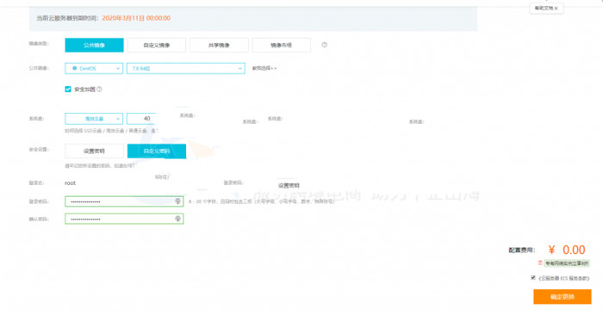
Task: Click the login password input field
Action: [124, 201]
